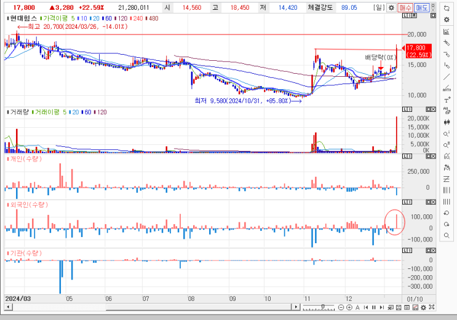Click the delete-chart icon in bottom bar
457x320 pixels.
(391, 307)
